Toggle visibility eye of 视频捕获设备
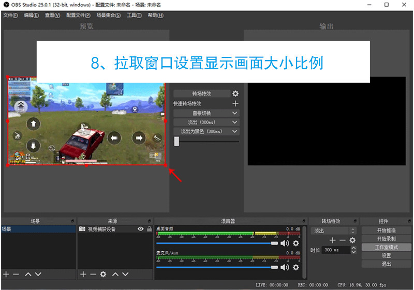 (x=141, y=229)
